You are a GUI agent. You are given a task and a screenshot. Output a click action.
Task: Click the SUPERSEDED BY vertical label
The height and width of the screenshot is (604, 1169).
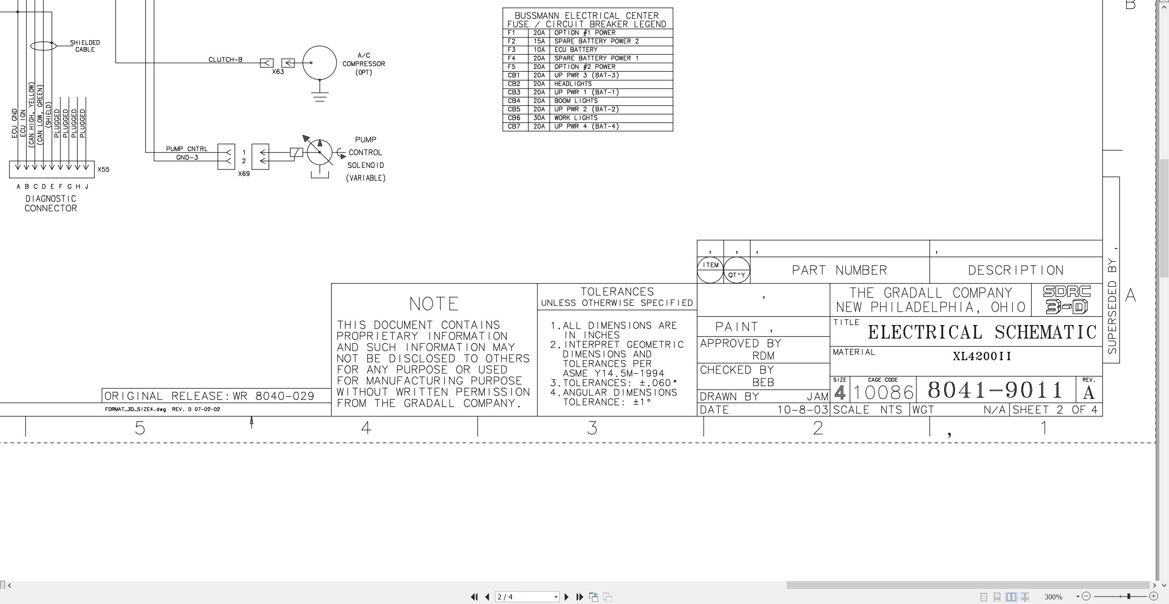[x=1112, y=306]
